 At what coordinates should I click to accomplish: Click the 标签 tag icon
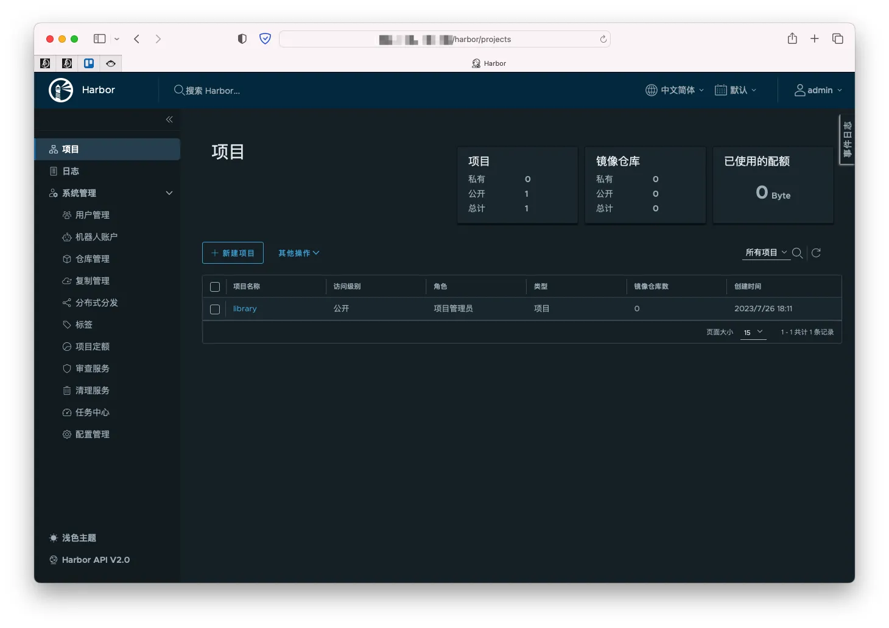[67, 325]
